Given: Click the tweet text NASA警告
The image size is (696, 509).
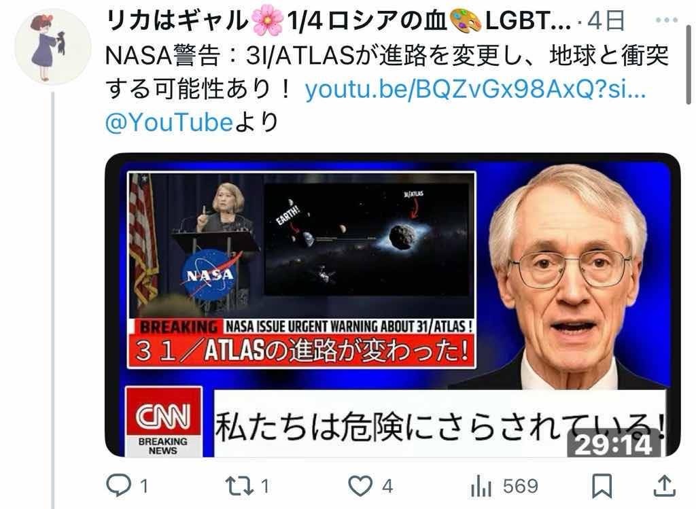Looking at the screenshot, I should pyautogui.click(x=162, y=56).
